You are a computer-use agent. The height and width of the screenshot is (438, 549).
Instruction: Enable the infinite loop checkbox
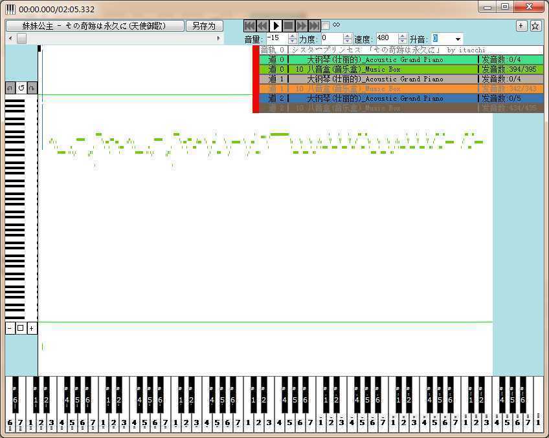click(325, 25)
